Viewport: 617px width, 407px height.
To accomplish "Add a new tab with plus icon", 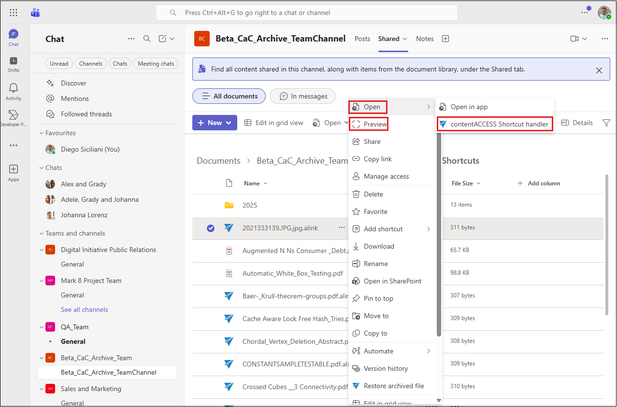I will [445, 39].
